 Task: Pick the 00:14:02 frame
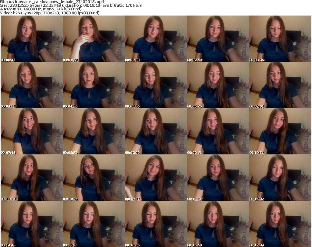click(280, 178)
